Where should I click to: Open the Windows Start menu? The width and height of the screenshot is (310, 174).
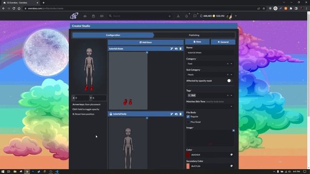3,172
